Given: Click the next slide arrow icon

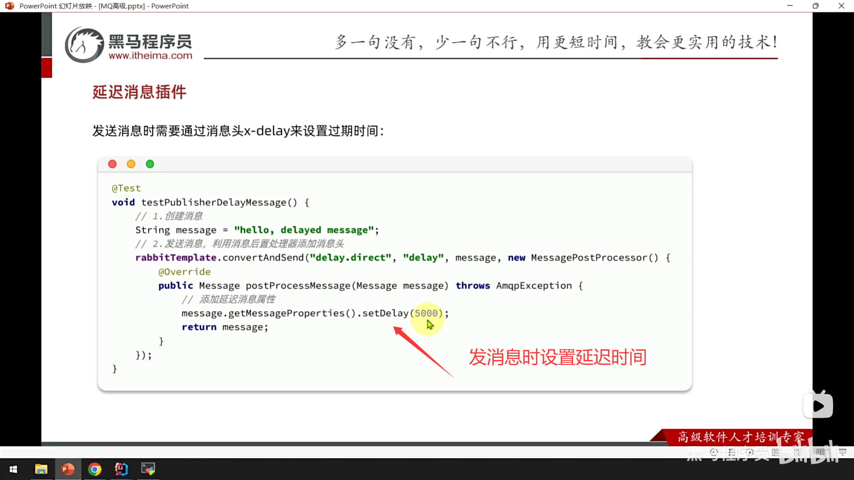Looking at the screenshot, I should click(750, 452).
